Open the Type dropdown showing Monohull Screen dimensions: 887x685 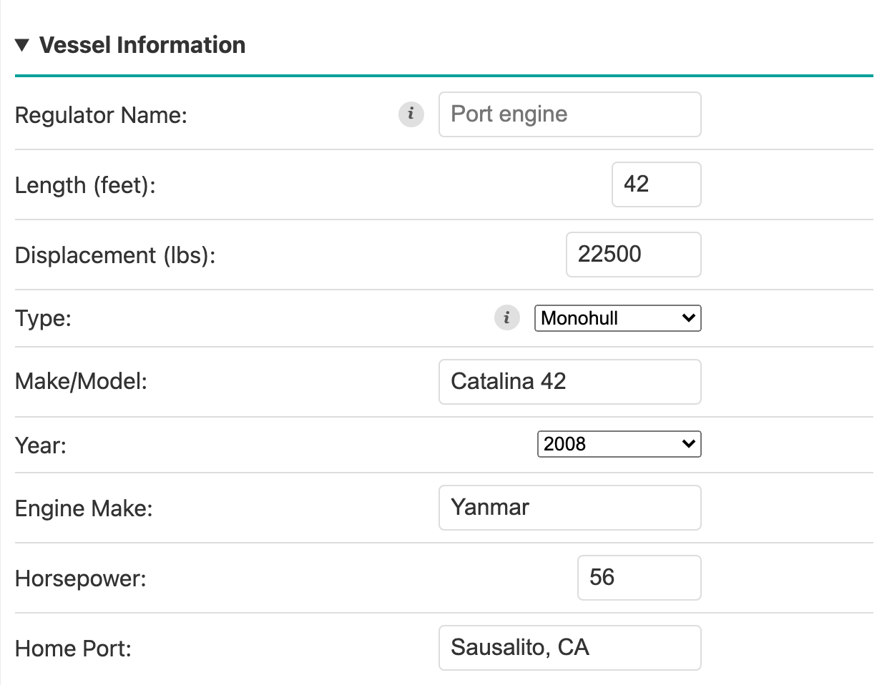tap(618, 318)
